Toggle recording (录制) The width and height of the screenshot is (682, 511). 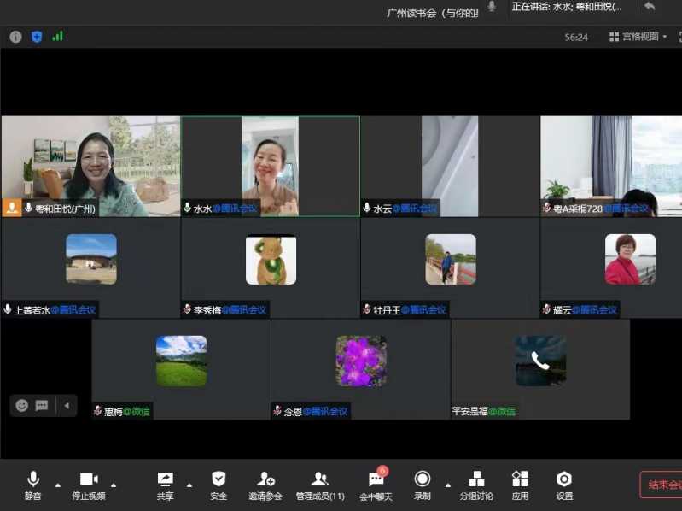coord(422,485)
